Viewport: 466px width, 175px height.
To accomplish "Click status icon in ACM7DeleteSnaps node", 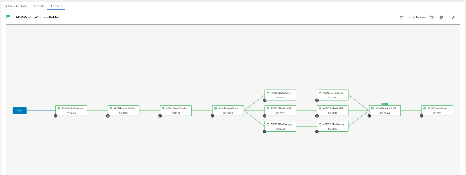I will pos(425,108).
